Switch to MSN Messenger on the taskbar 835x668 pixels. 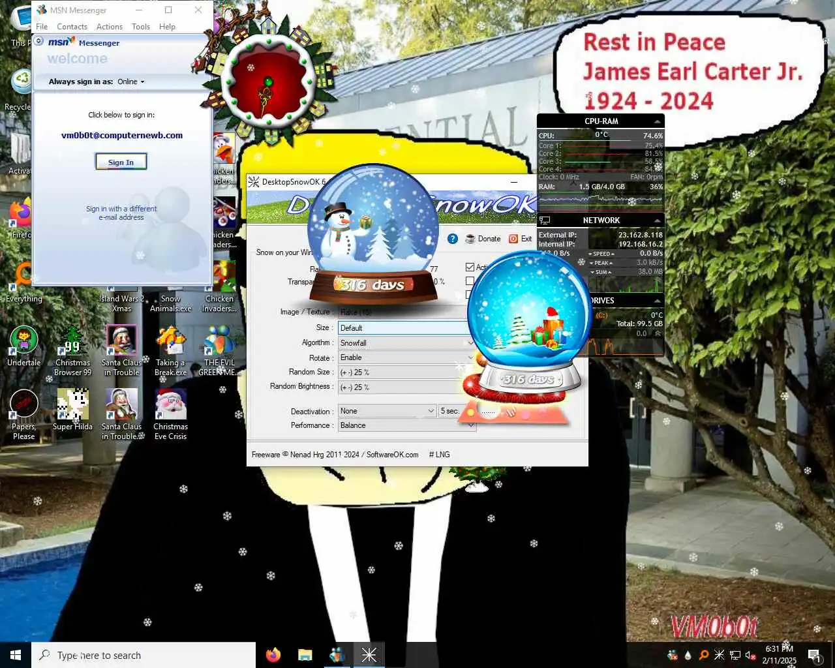coord(337,655)
